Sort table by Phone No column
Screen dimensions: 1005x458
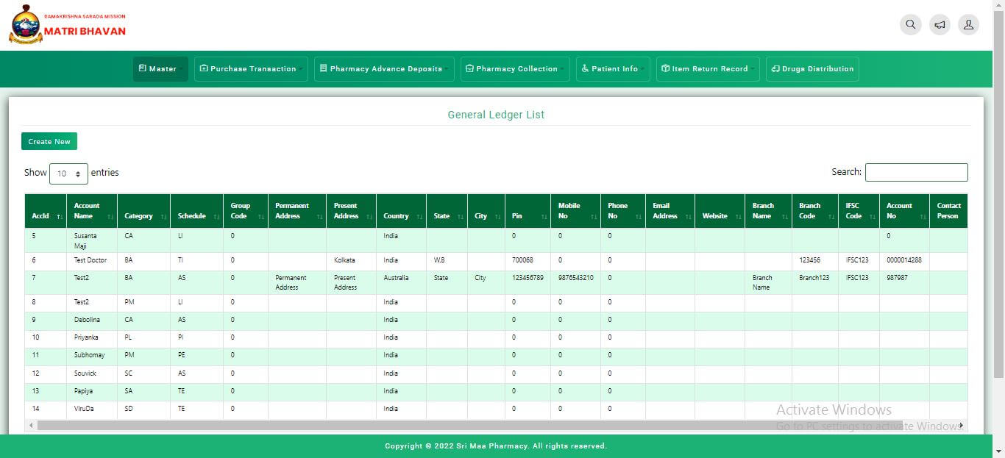[x=622, y=211]
